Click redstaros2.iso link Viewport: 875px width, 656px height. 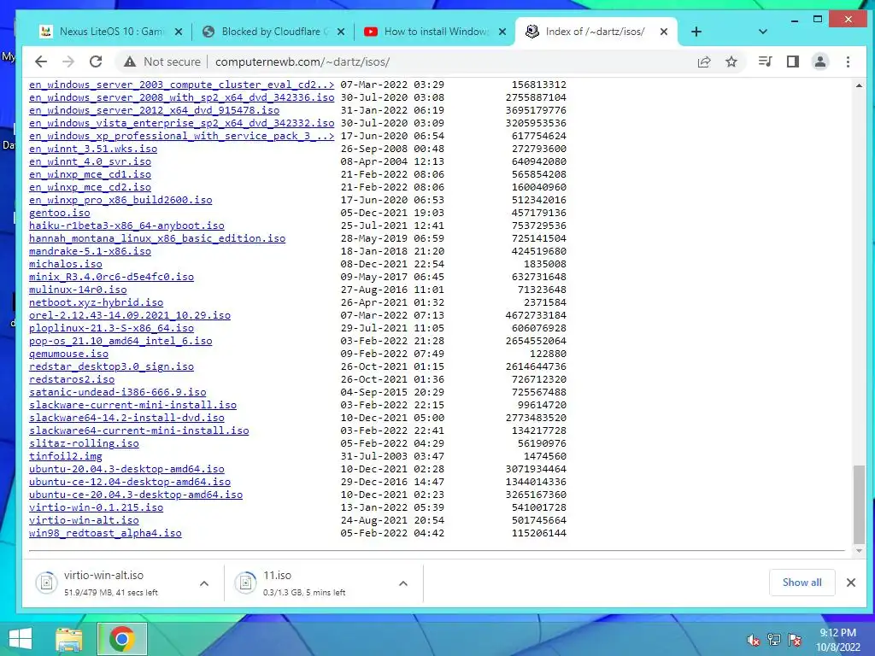click(x=72, y=379)
